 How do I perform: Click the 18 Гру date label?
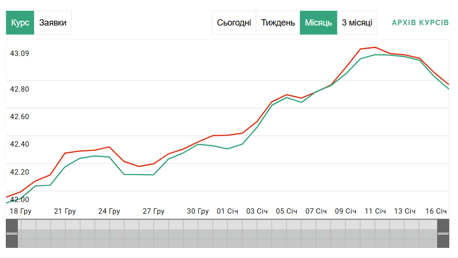click(20, 211)
